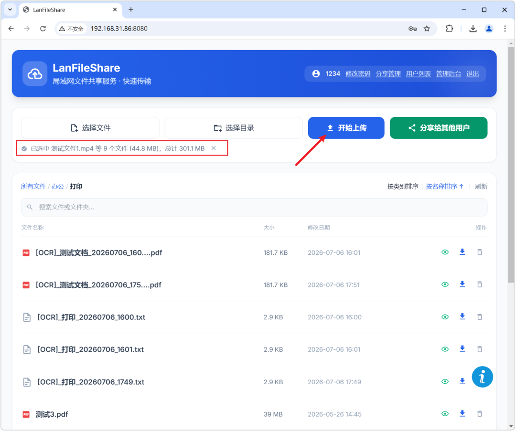Open the browser profile avatar
The height and width of the screenshot is (431, 516).
(x=489, y=29)
